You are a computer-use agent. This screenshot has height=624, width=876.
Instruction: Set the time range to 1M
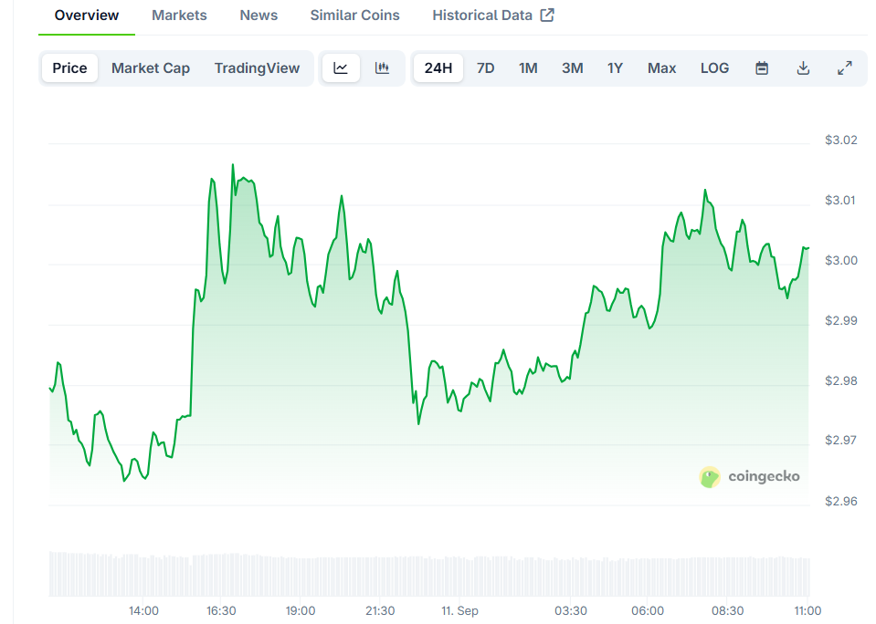528,68
